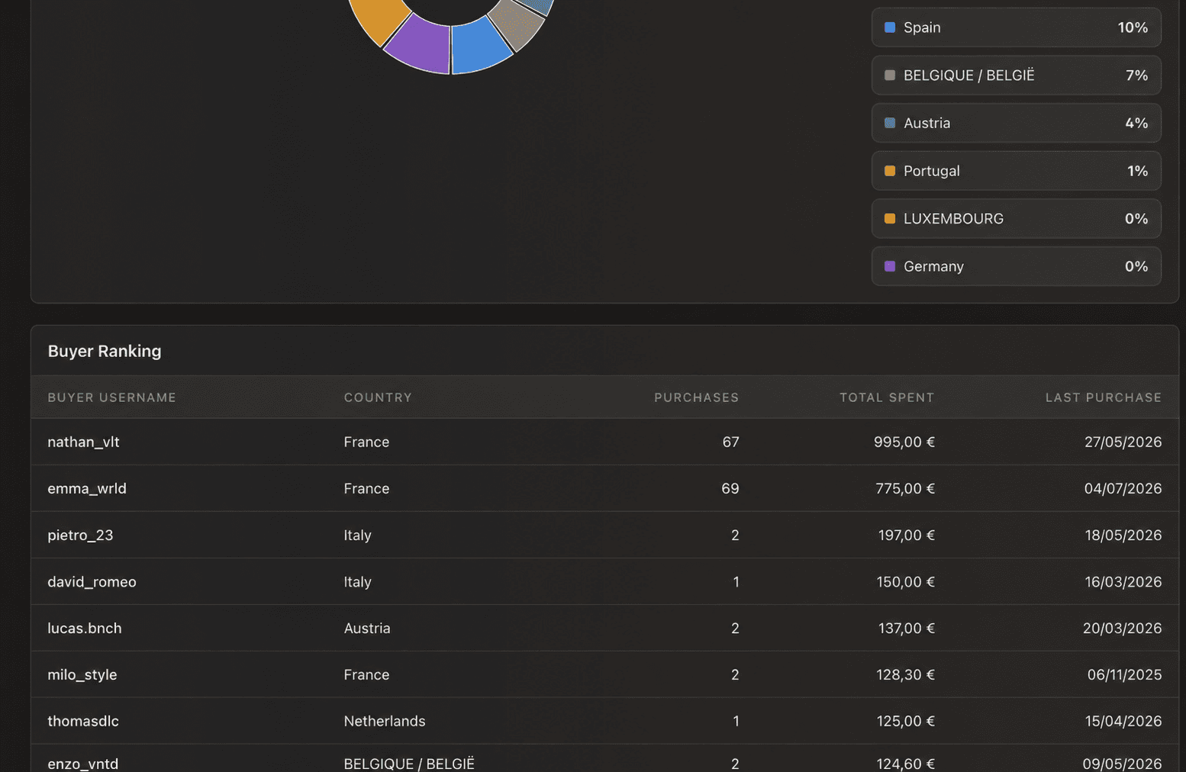Click the Buyer Ranking heading
The height and width of the screenshot is (772, 1186).
click(105, 351)
